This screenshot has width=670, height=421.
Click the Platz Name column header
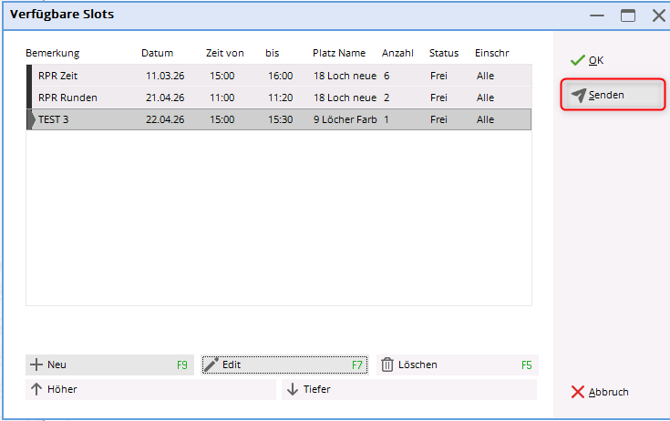(339, 53)
